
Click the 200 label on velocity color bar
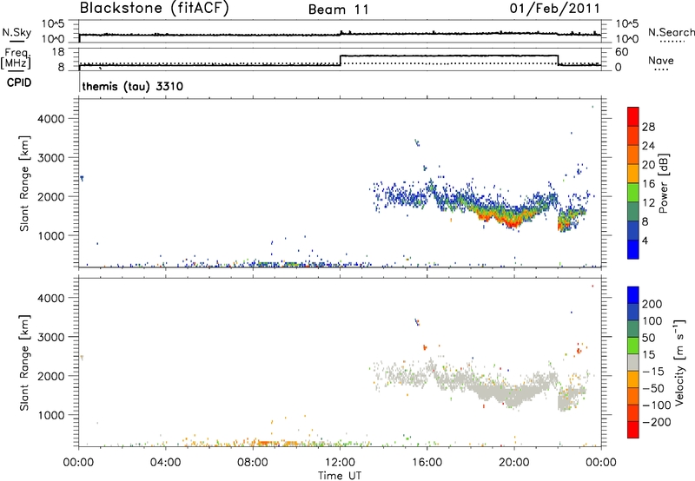(x=652, y=304)
